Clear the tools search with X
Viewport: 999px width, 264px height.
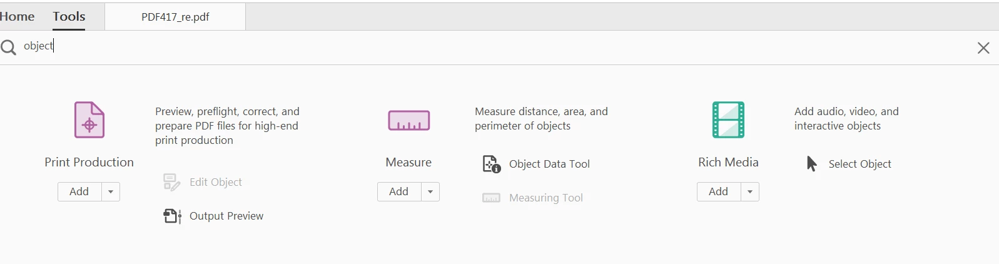click(x=983, y=48)
